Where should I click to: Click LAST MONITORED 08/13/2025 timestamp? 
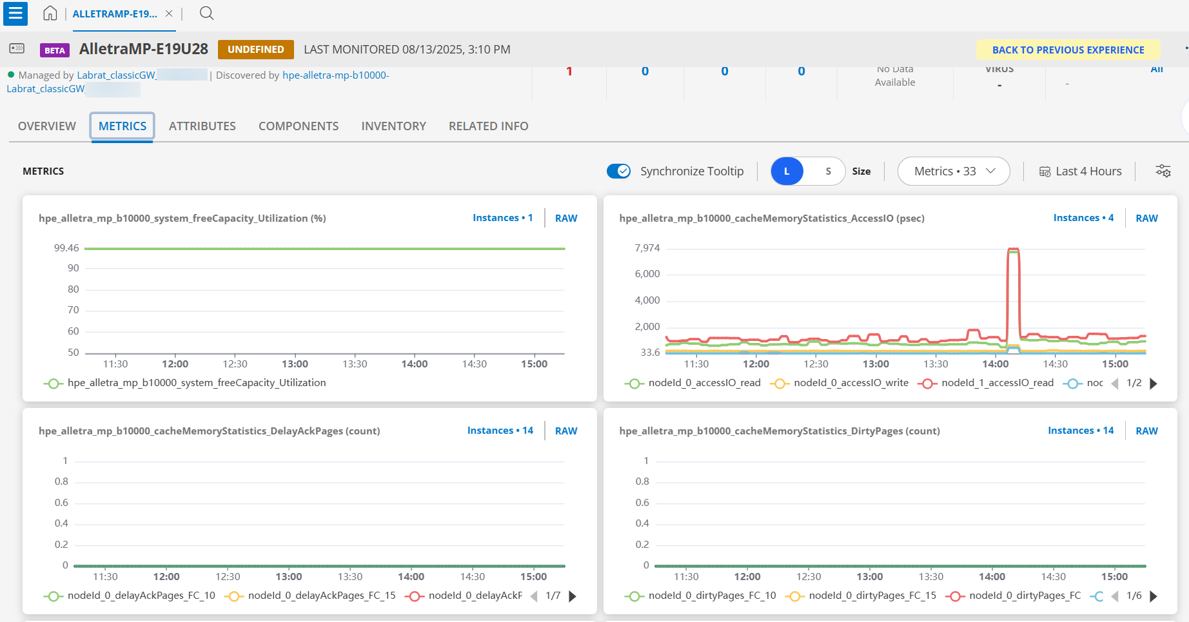coord(407,49)
